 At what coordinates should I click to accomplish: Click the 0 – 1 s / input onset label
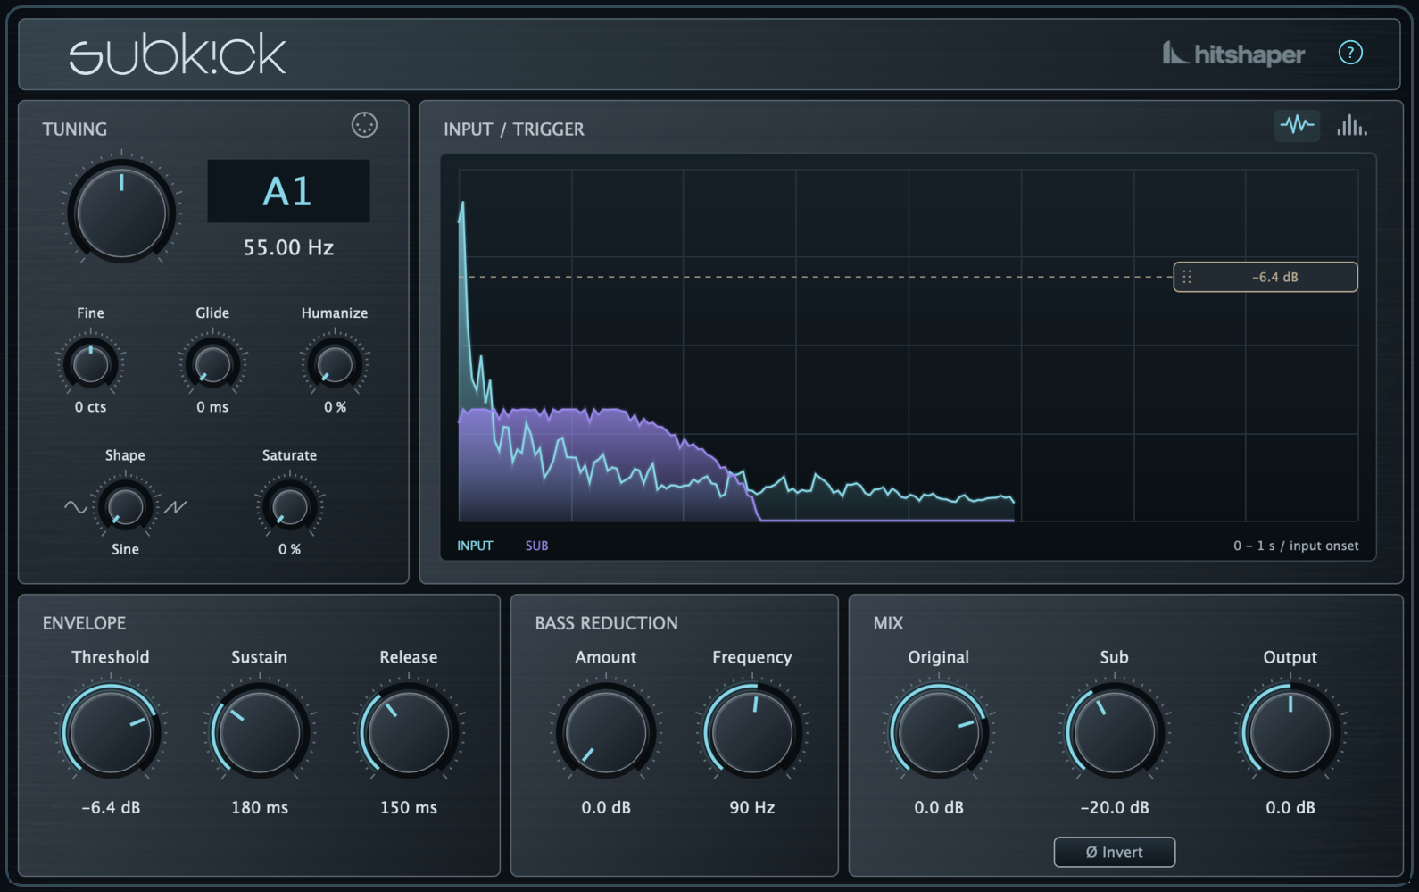(1296, 546)
